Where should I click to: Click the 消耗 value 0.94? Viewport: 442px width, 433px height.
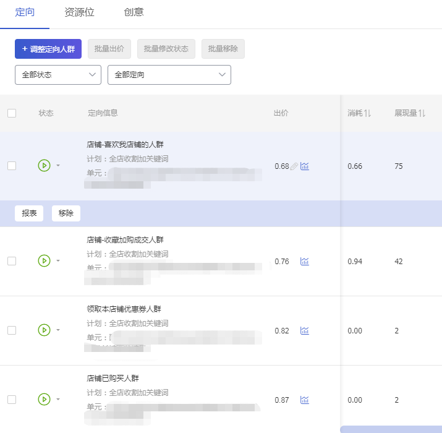coord(355,262)
